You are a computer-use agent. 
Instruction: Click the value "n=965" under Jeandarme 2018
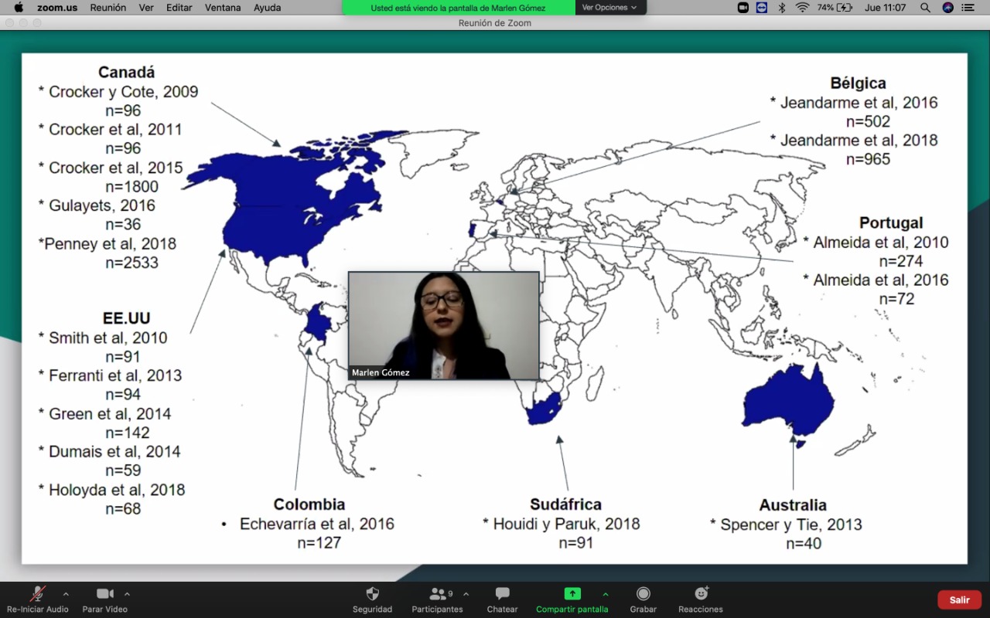[868, 159]
